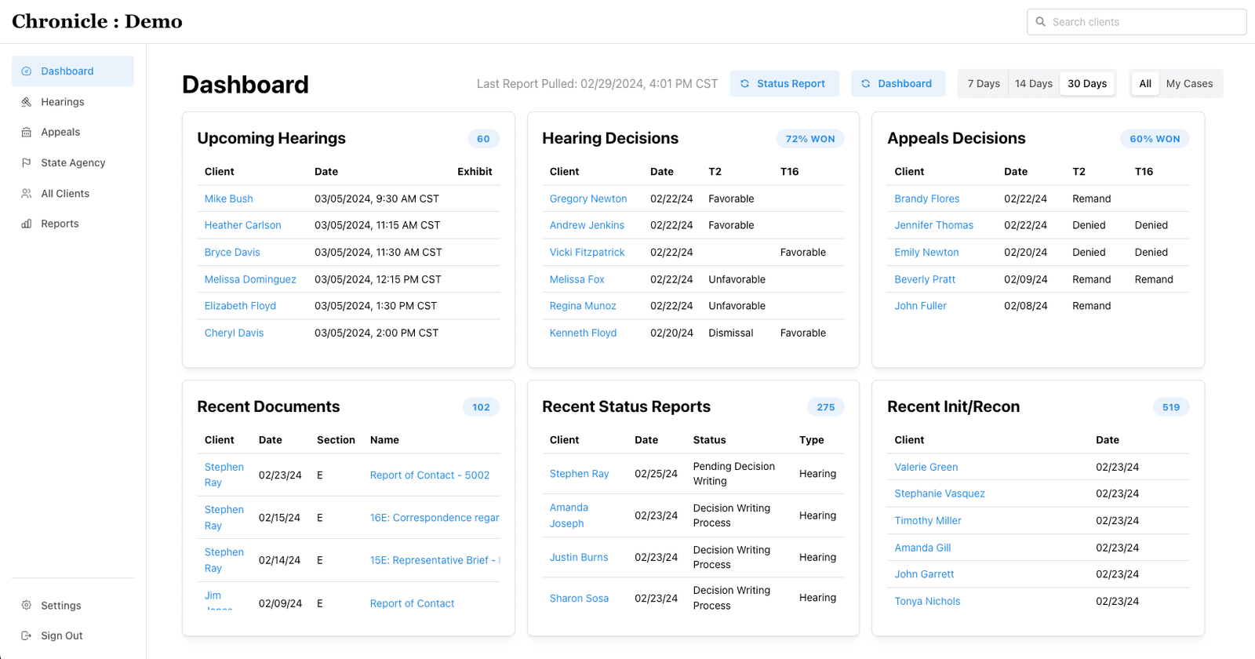Click the State Agency flag icon

[x=27, y=163]
